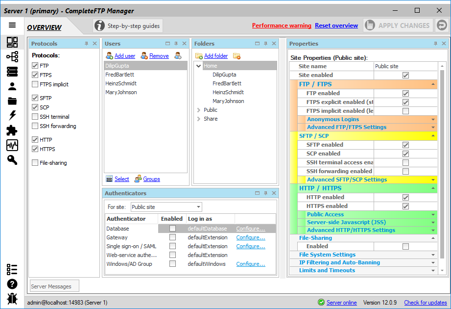Open the key licensing icon

[x=12, y=160]
